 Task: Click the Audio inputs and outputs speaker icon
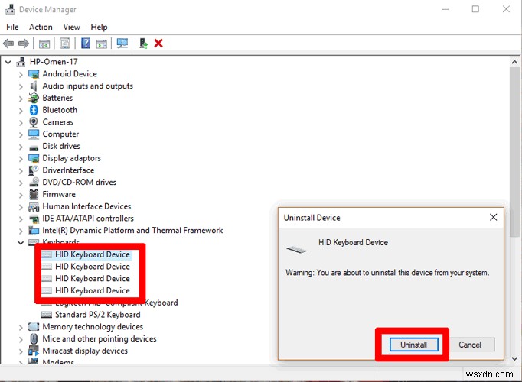[34, 86]
